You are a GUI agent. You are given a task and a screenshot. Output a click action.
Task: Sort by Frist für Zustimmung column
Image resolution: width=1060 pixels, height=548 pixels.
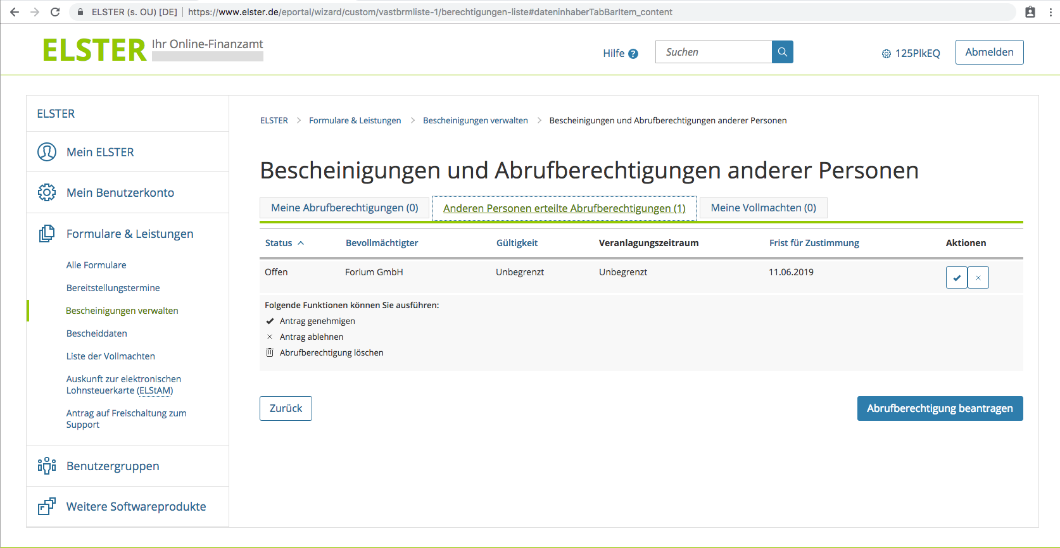814,243
